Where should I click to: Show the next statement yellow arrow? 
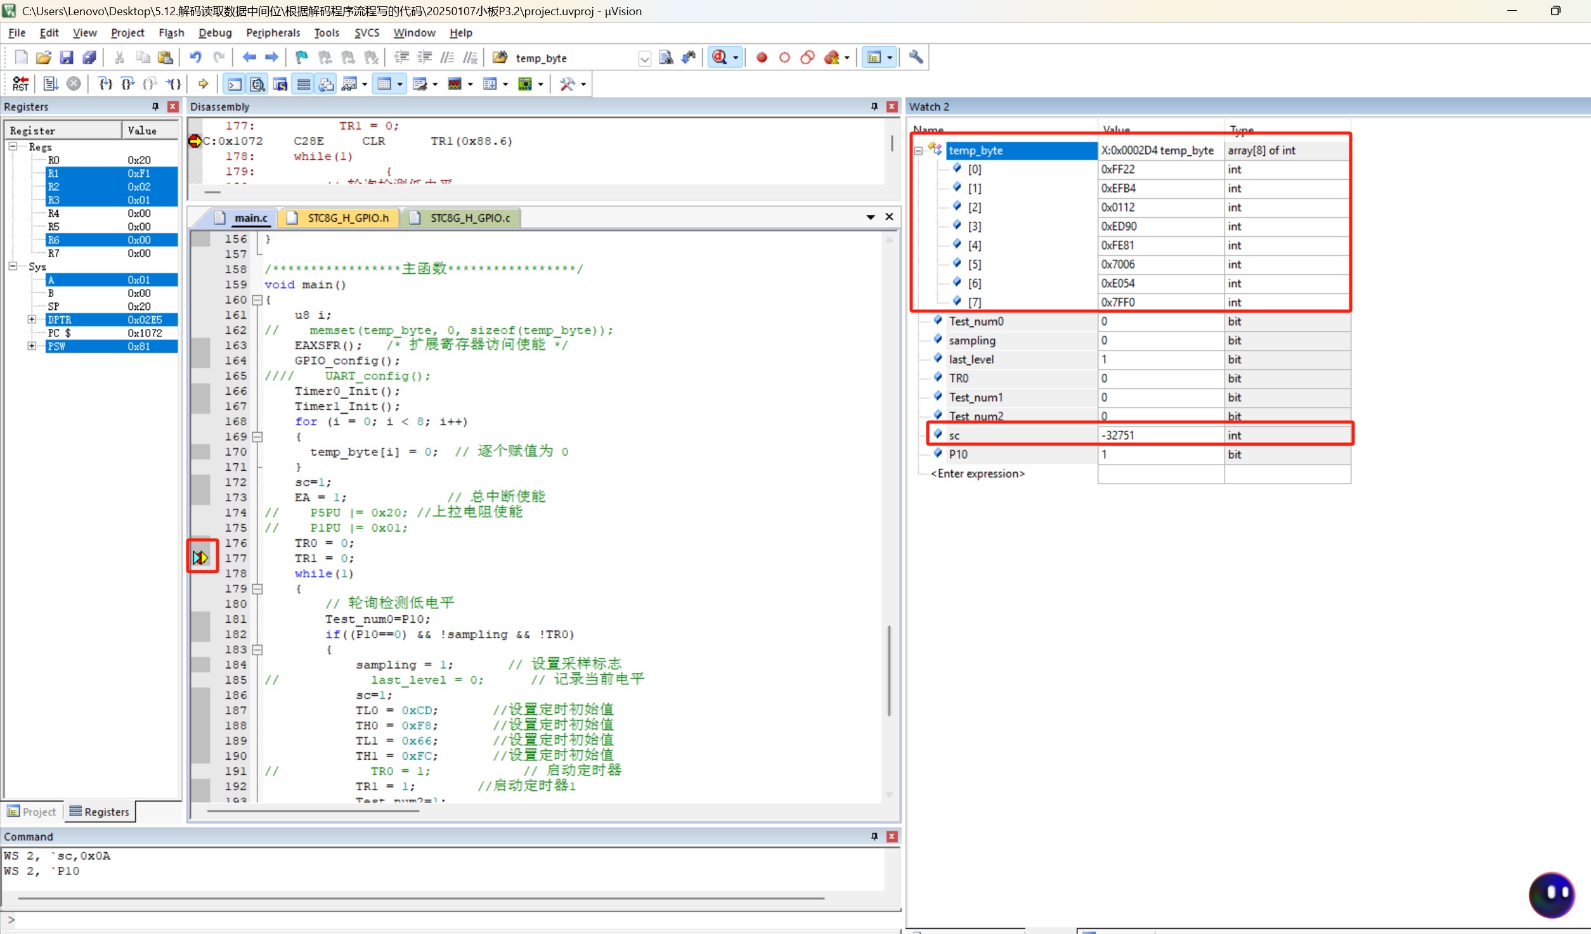203,84
